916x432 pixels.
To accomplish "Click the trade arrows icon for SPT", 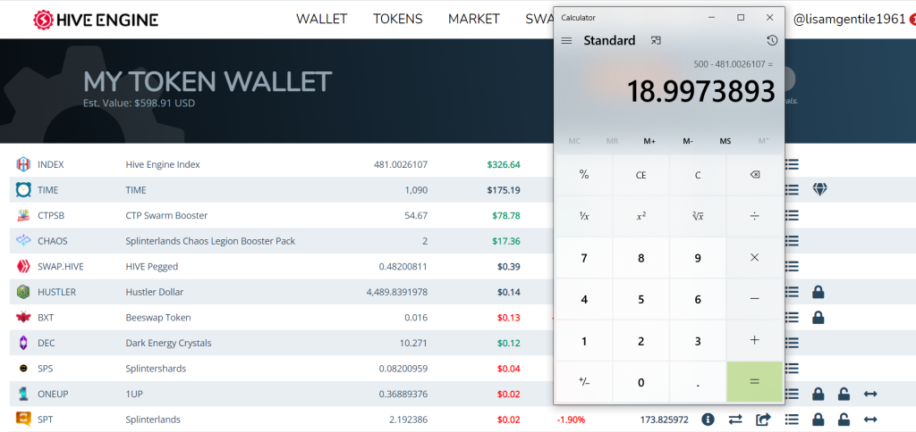I will click(x=735, y=420).
